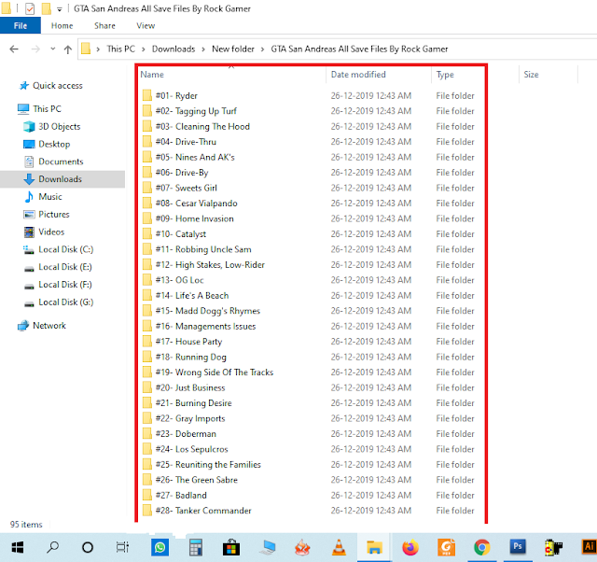Click This PC in address bar
Viewport: 597px width, 562px height.
tap(120, 49)
